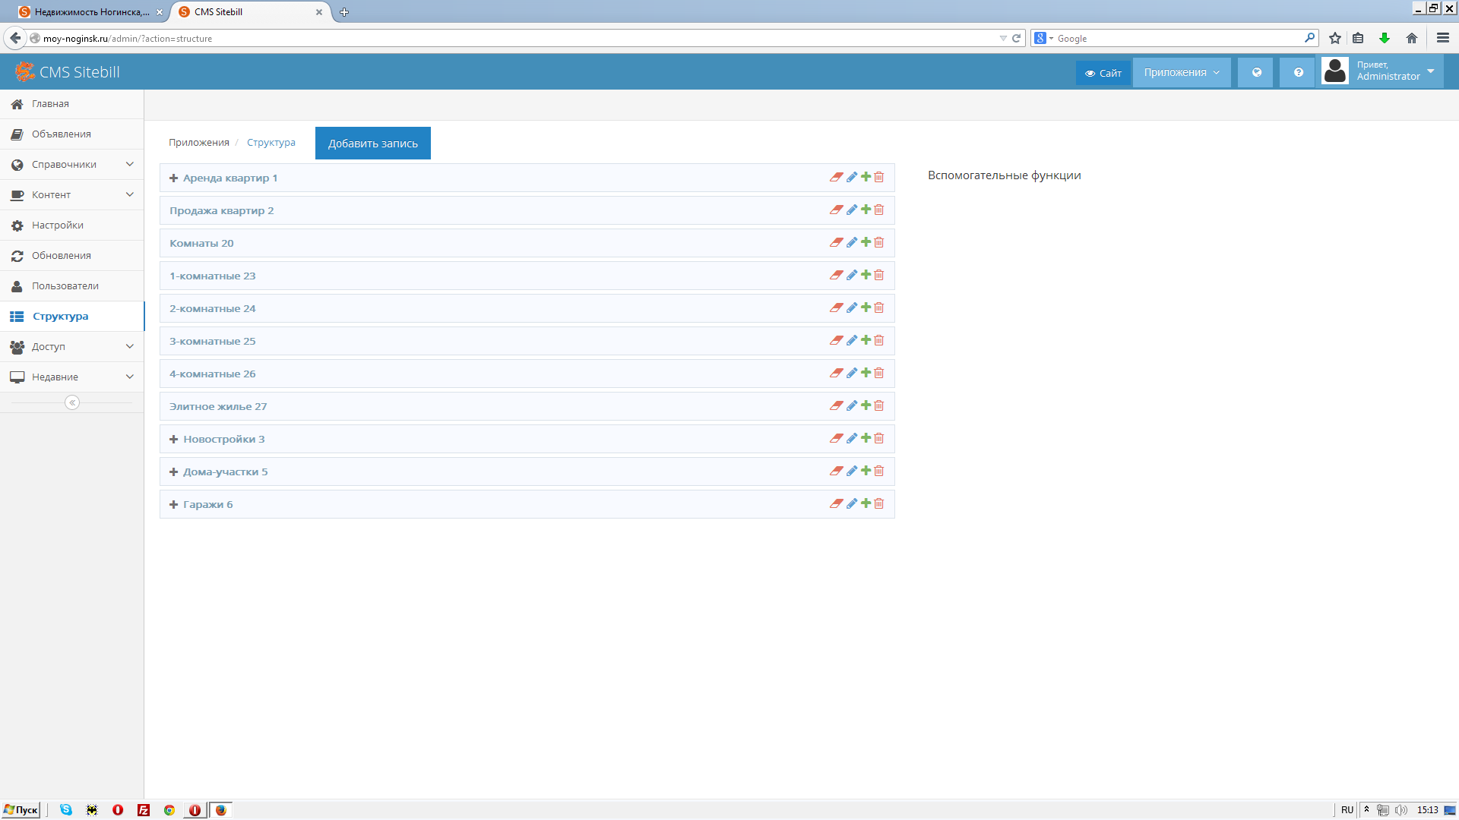This screenshot has width=1459, height=820.
Task: Click the browser address bar
Action: (517, 39)
